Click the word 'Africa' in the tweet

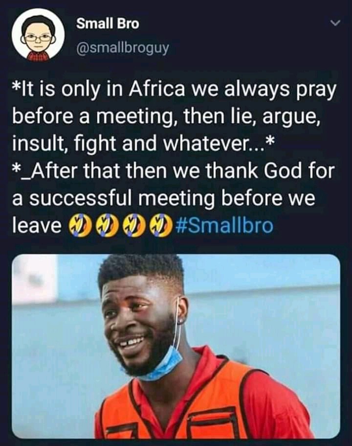click(157, 90)
